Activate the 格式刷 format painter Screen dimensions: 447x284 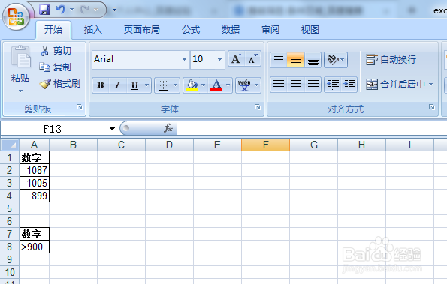coord(60,84)
